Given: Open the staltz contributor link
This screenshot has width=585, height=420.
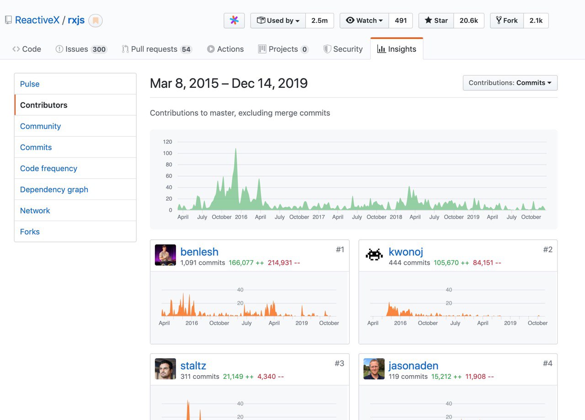Looking at the screenshot, I should (193, 366).
